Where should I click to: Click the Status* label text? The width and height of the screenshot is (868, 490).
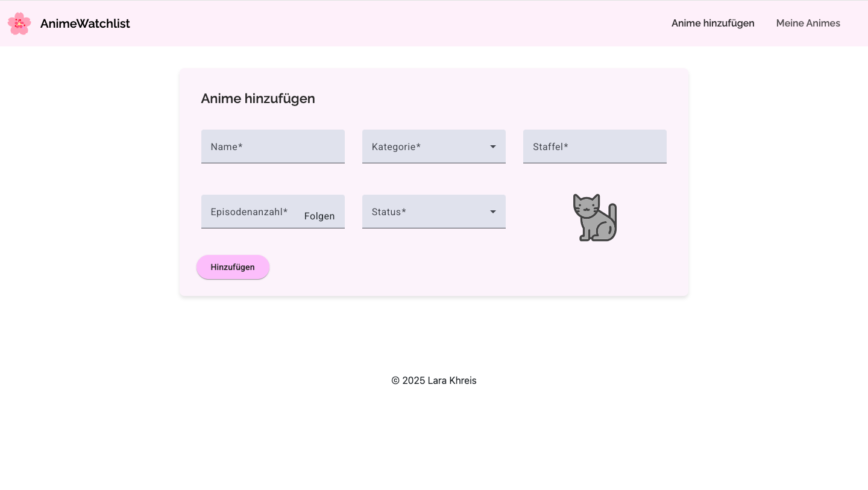pos(389,212)
